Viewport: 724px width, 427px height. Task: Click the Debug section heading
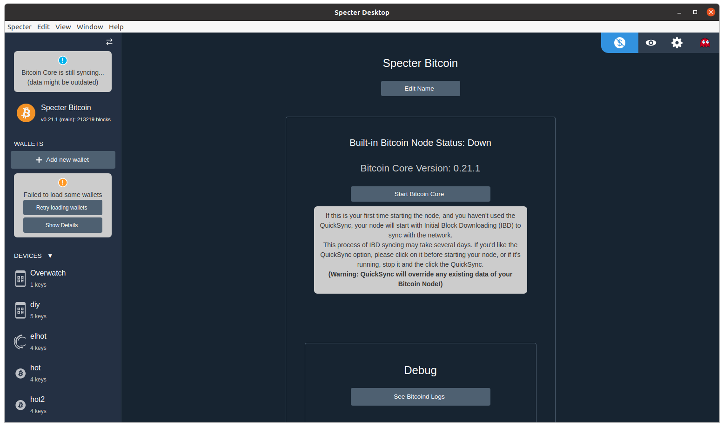421,370
